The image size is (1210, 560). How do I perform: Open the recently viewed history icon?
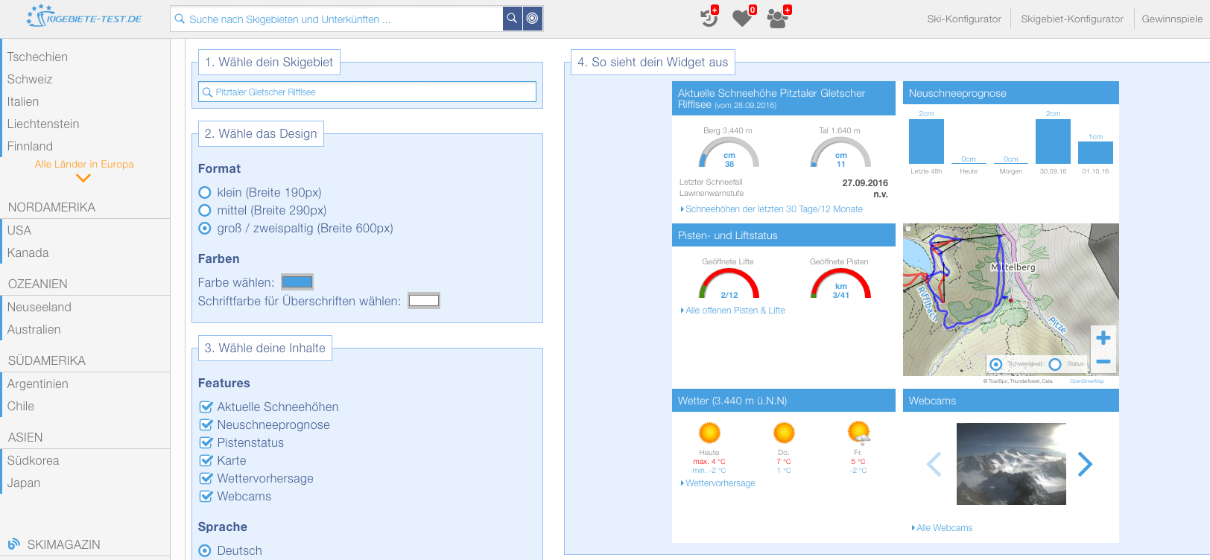pos(709,18)
